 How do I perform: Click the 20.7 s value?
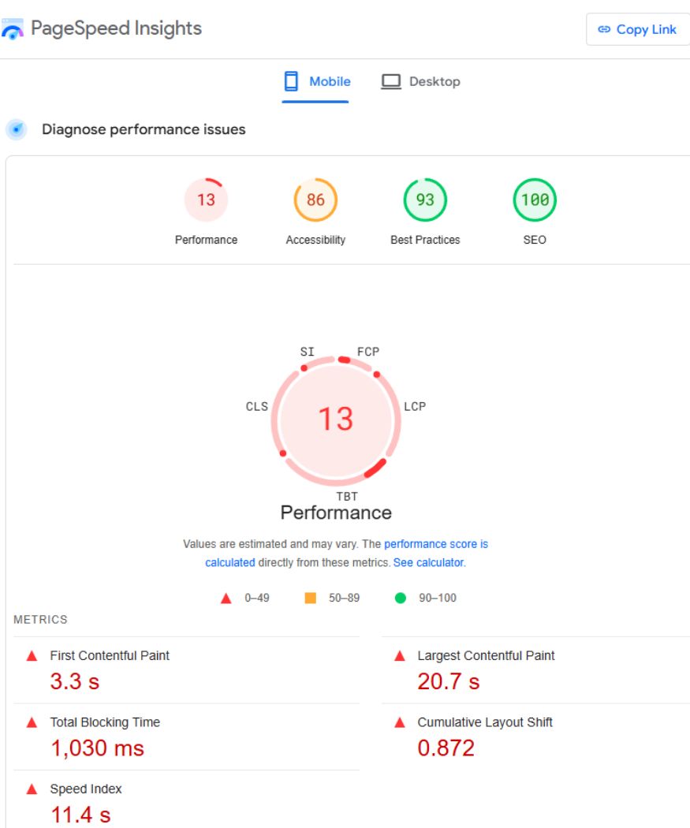click(449, 681)
